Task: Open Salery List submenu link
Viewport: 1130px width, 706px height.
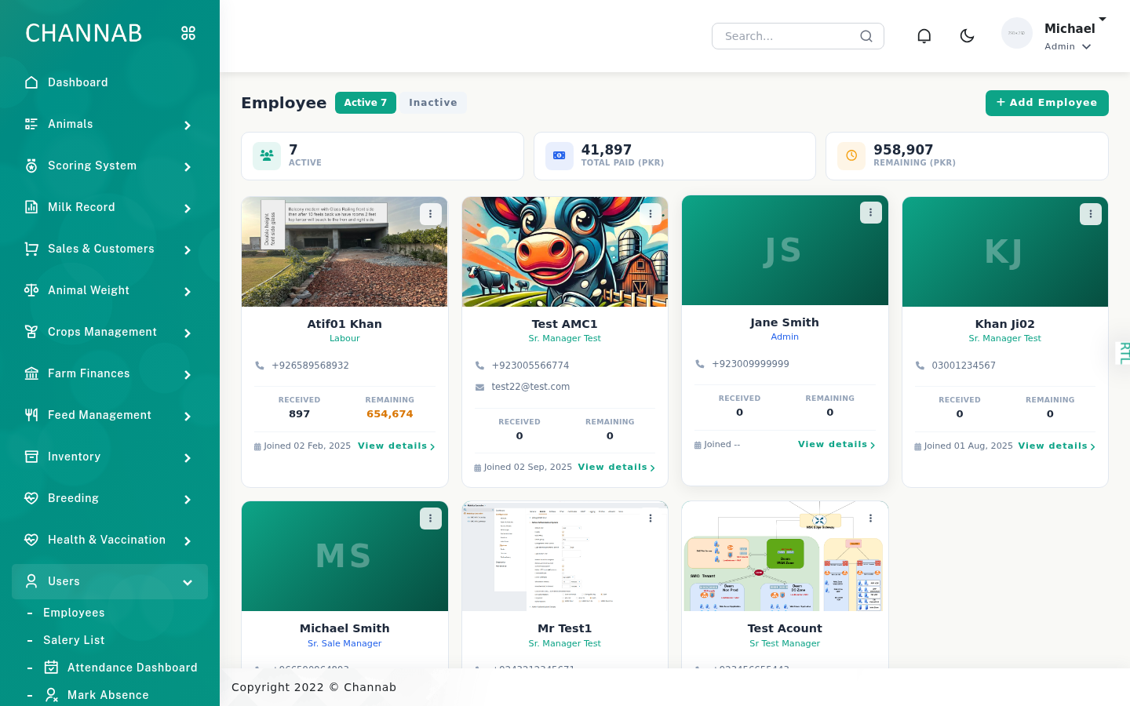Action: (74, 640)
